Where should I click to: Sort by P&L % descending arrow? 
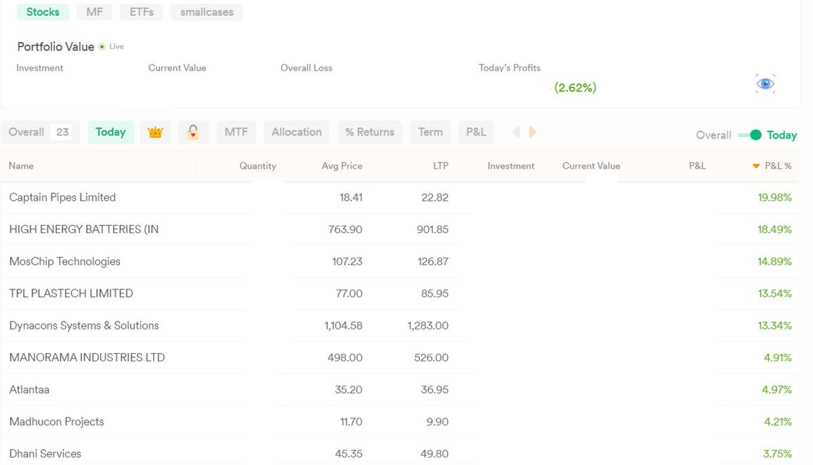[x=756, y=166]
